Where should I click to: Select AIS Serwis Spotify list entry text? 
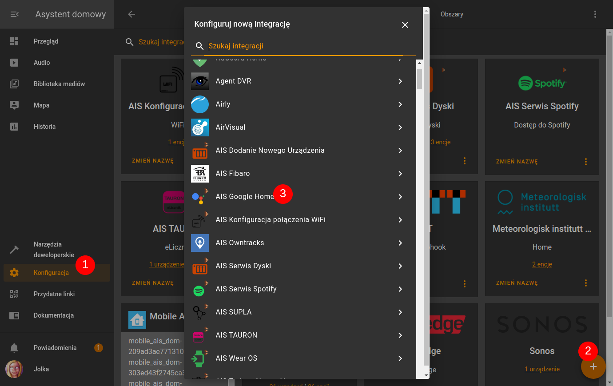(x=246, y=289)
